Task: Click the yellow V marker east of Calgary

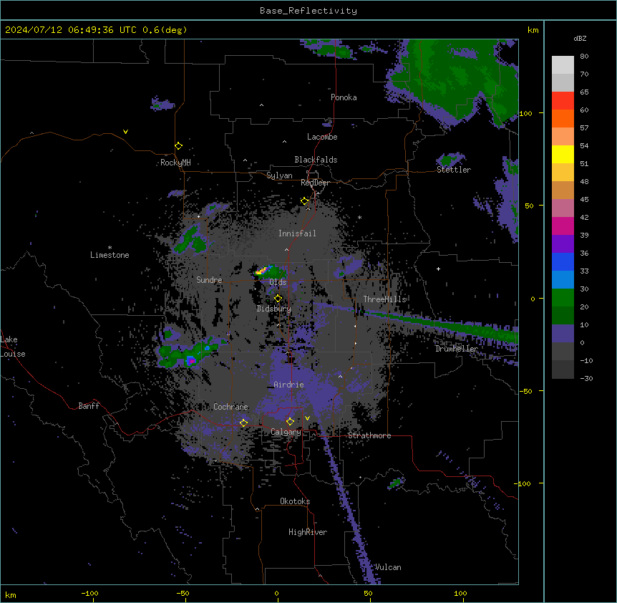Action: click(307, 418)
